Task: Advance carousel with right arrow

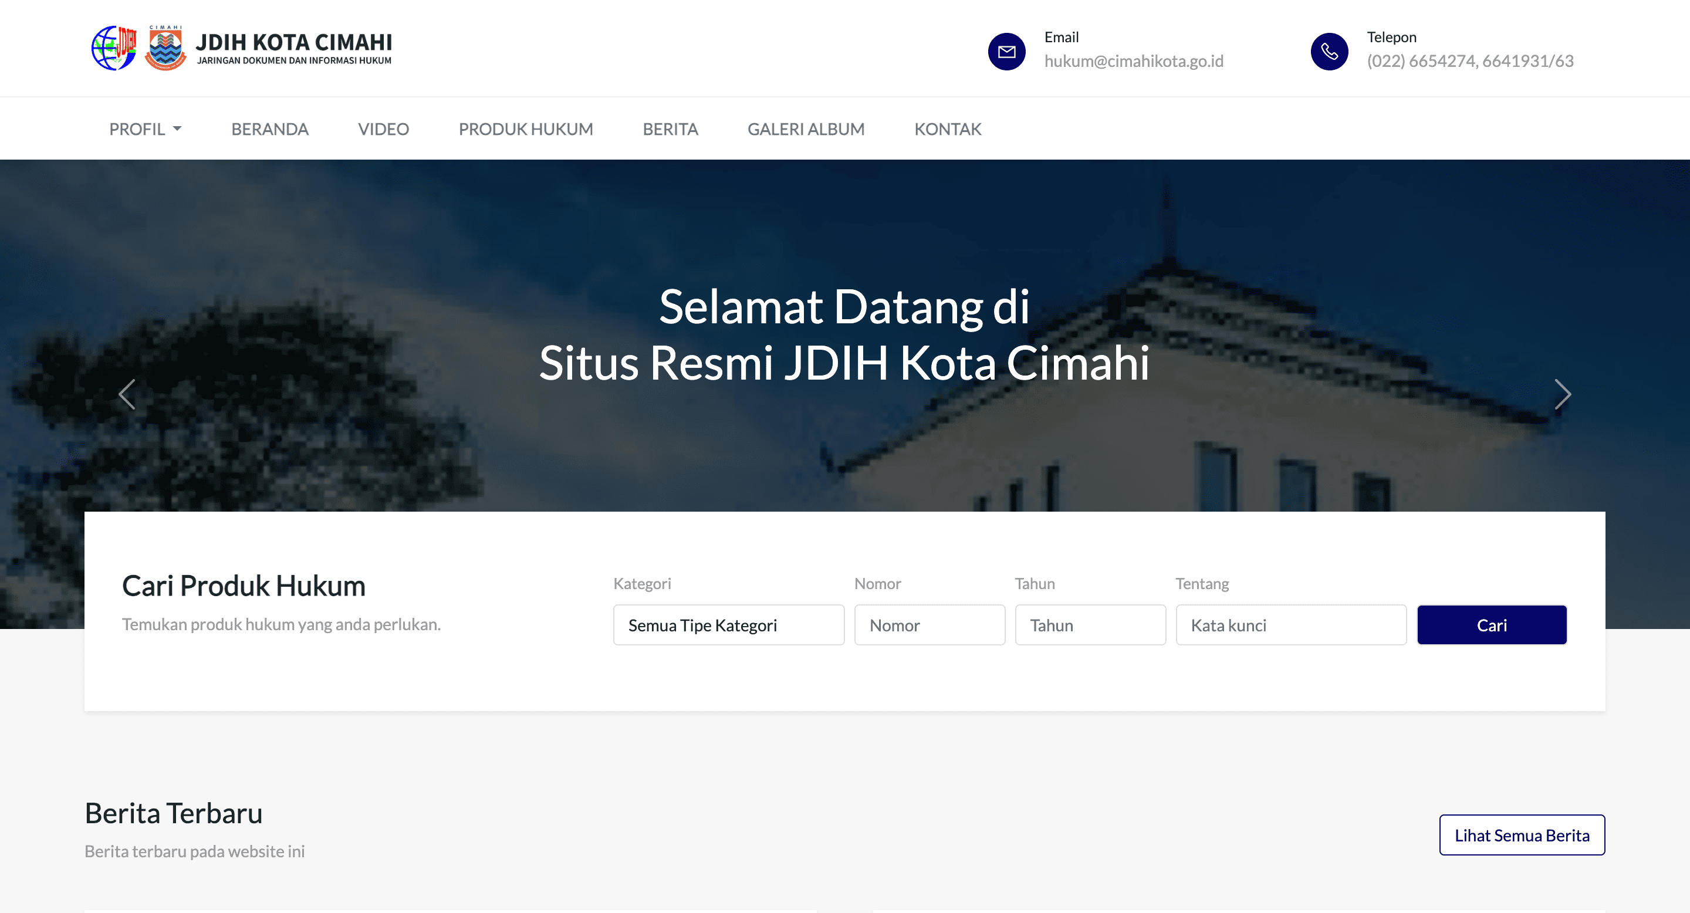Action: (1563, 394)
